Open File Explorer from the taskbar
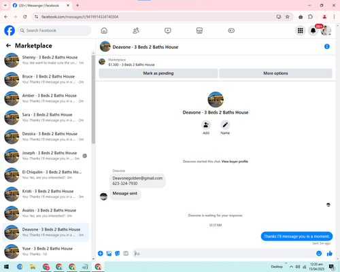340x272 pixels. coord(33,267)
